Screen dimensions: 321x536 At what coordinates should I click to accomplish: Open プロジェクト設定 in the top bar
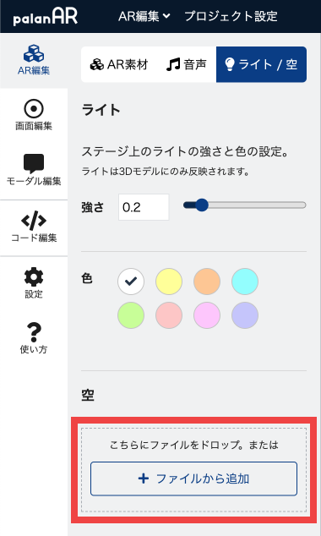click(x=231, y=16)
